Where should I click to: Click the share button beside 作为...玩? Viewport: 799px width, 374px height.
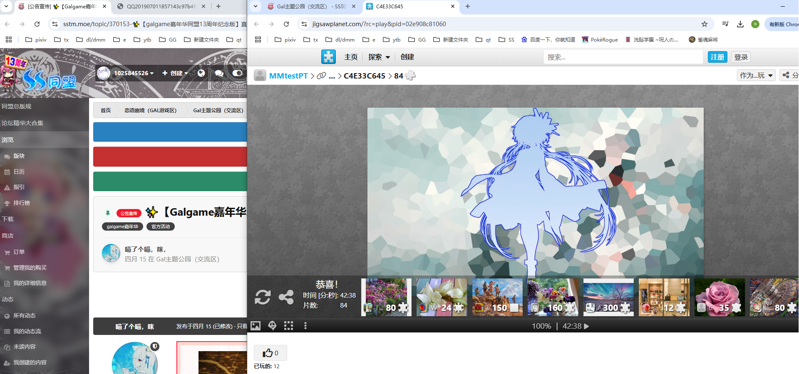pos(789,75)
